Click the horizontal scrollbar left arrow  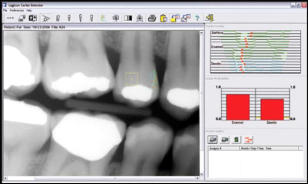[5, 178]
